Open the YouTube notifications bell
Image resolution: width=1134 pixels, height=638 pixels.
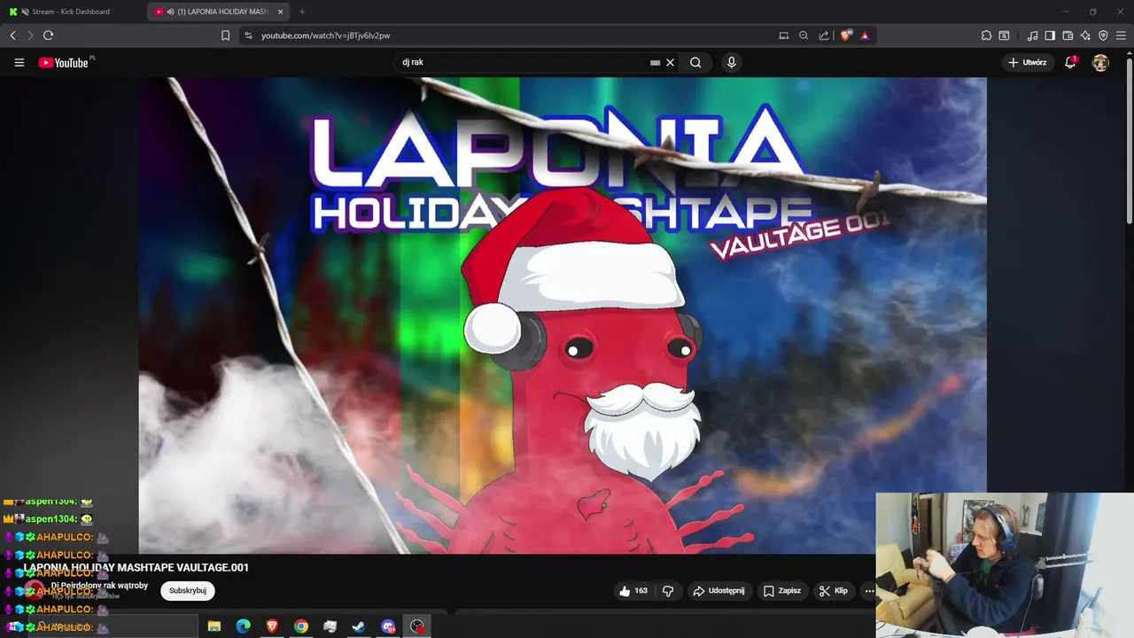click(x=1070, y=62)
